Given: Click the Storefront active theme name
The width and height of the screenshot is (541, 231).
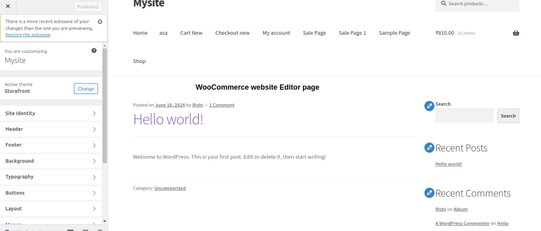Looking at the screenshot, I should [x=17, y=91].
